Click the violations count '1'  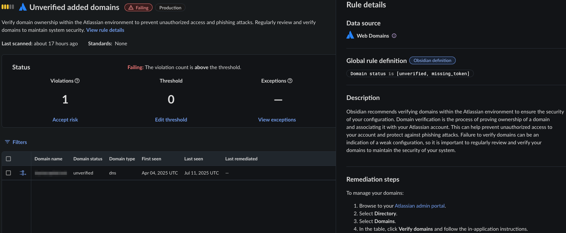[65, 99]
